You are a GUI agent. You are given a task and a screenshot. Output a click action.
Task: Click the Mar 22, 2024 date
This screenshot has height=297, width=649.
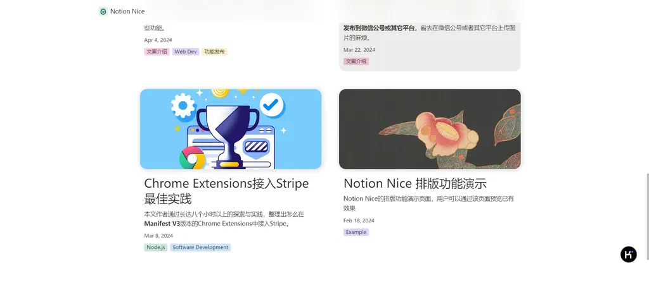359,50
